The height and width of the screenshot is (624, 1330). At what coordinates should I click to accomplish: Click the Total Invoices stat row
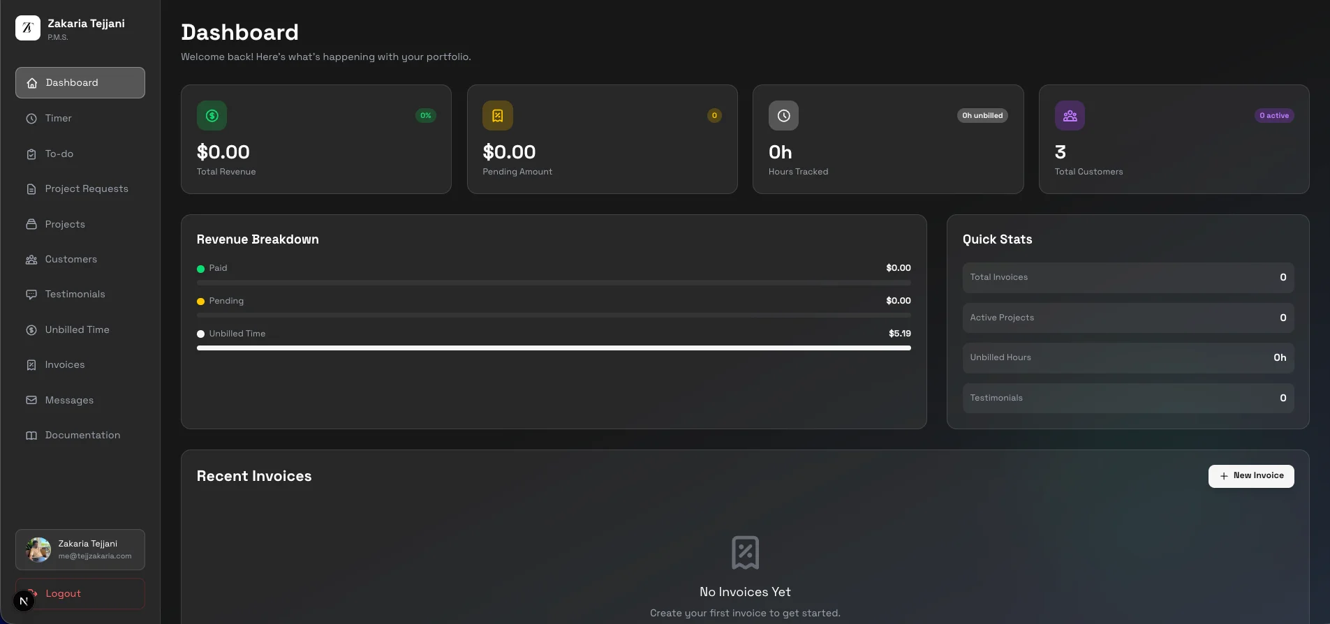click(1128, 278)
